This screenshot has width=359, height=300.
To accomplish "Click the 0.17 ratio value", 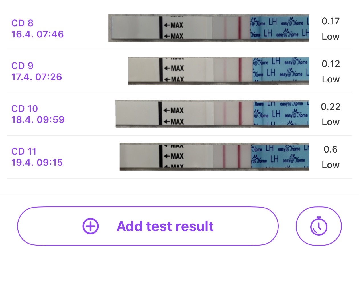I will tap(331, 21).
